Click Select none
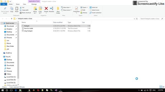 point(94,10)
